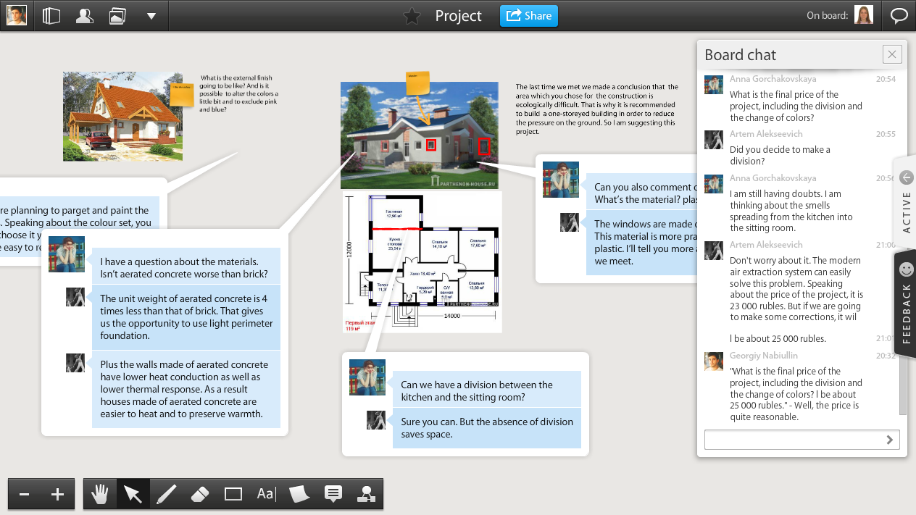The width and height of the screenshot is (916, 515).
Task: Open the Active side tab
Action: (906, 201)
